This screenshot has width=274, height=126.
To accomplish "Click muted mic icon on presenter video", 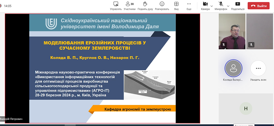I will click(x=223, y=45).
